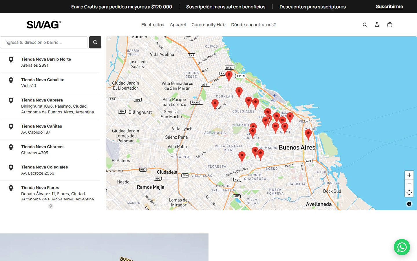Click the Suscribirme link
This screenshot has width=417, height=261.
click(389, 7)
